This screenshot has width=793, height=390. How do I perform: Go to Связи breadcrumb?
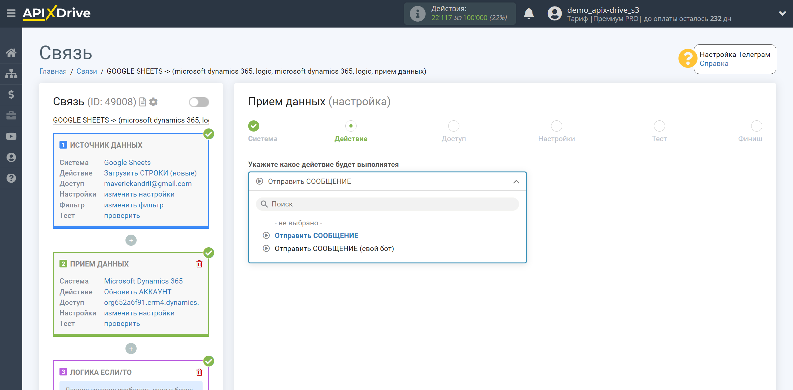tap(87, 71)
